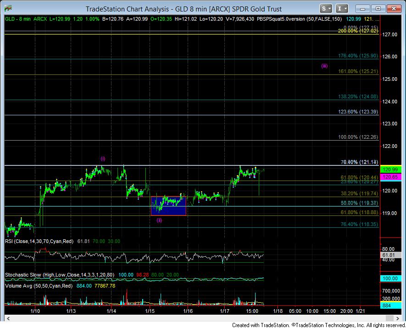406x328 pixels.
Task: Click the horizontal scrollbar thumb
Action: (389, 318)
